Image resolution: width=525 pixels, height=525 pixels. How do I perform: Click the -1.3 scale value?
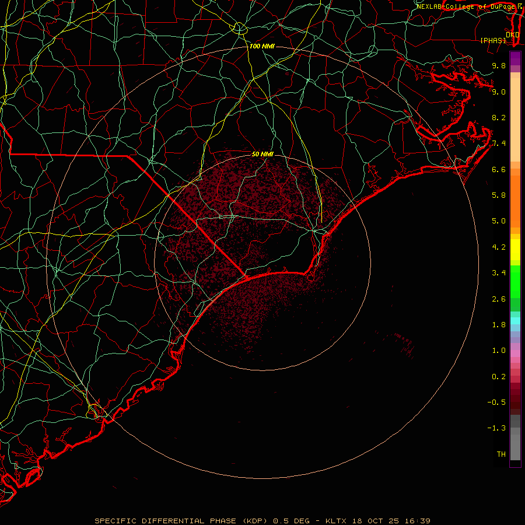tap(496, 428)
